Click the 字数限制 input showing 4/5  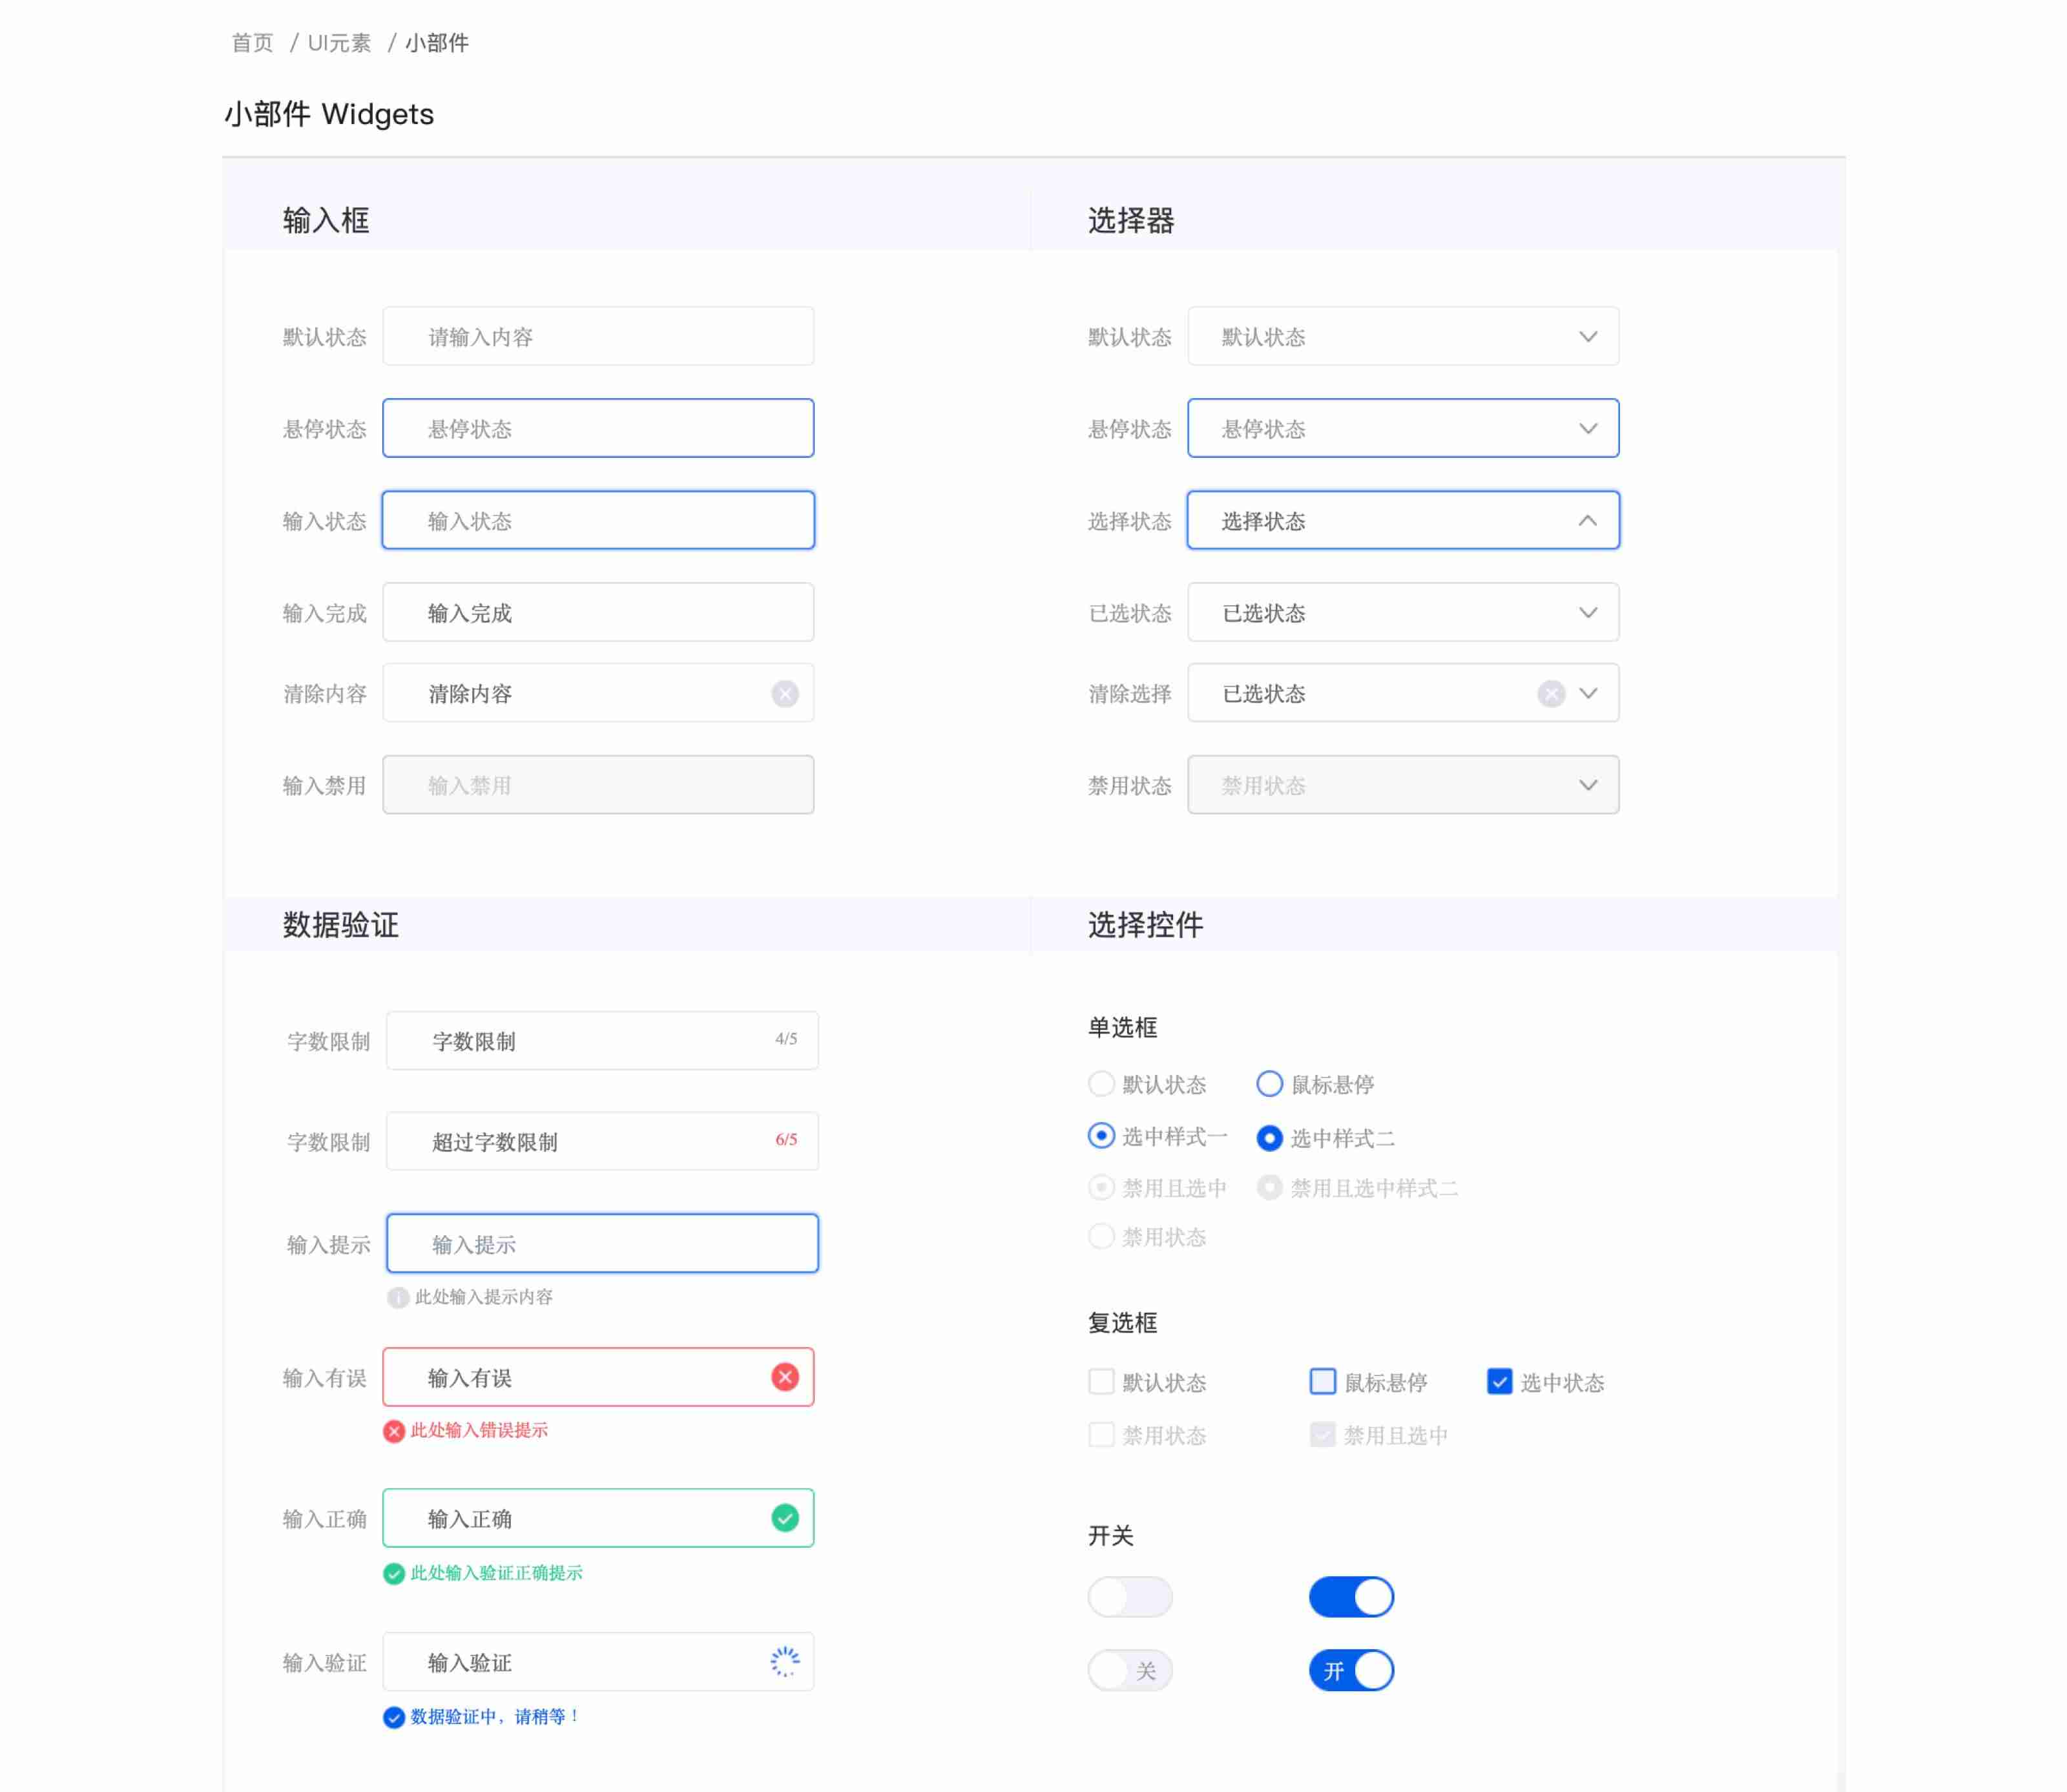pos(602,1041)
